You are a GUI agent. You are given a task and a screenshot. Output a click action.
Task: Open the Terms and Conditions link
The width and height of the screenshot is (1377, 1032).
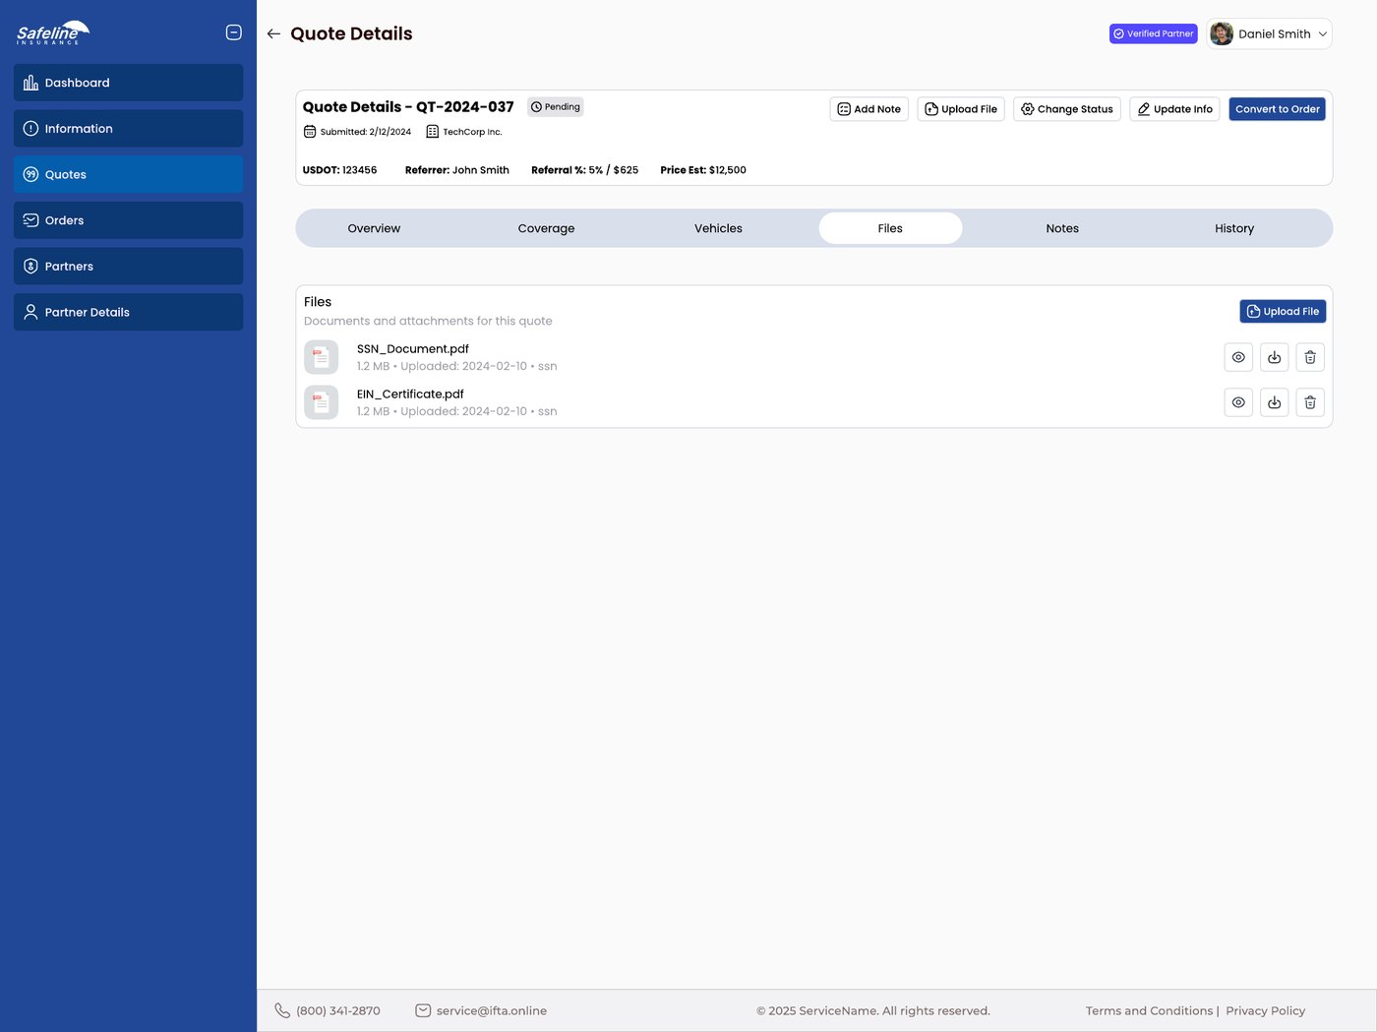coord(1149,1010)
